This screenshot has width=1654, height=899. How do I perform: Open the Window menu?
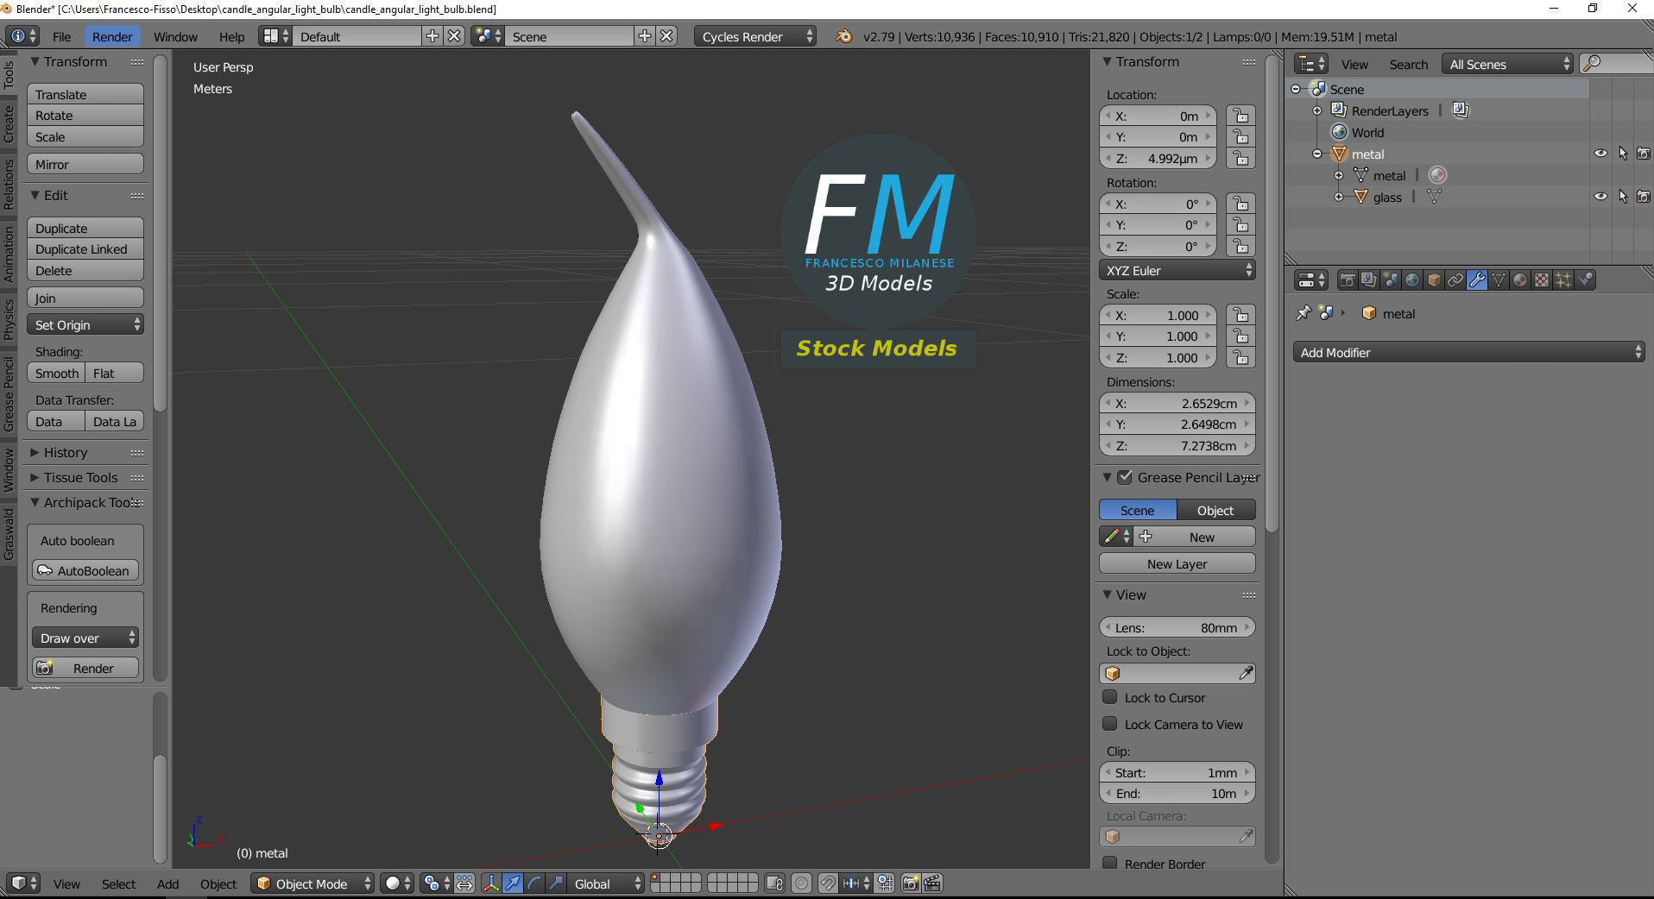click(x=175, y=36)
